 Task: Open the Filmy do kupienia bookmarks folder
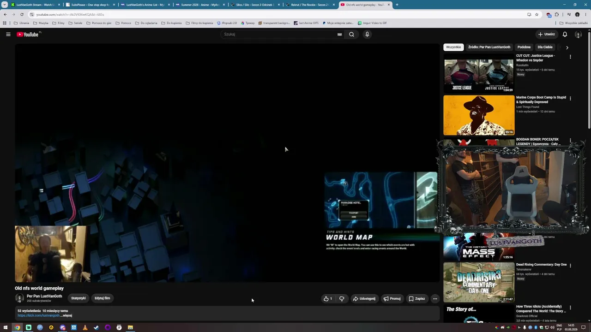tap(199, 23)
